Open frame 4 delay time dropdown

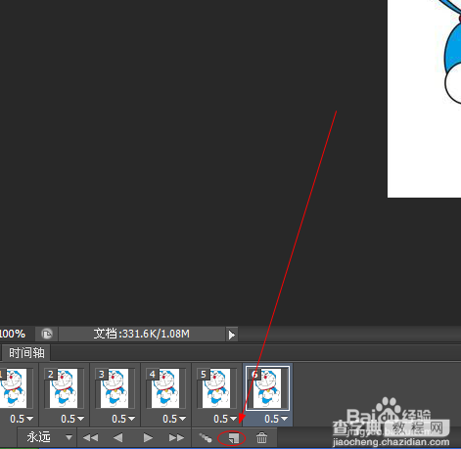tap(174, 419)
